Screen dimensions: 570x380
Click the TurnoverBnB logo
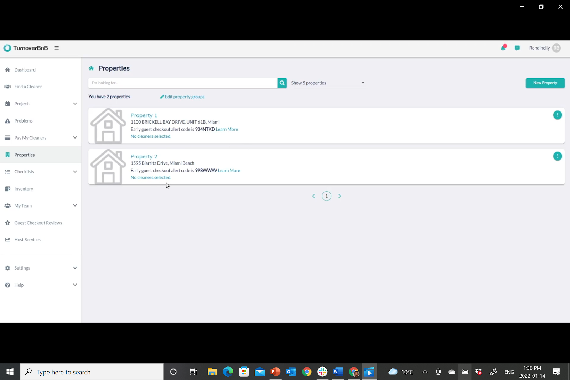point(26,48)
